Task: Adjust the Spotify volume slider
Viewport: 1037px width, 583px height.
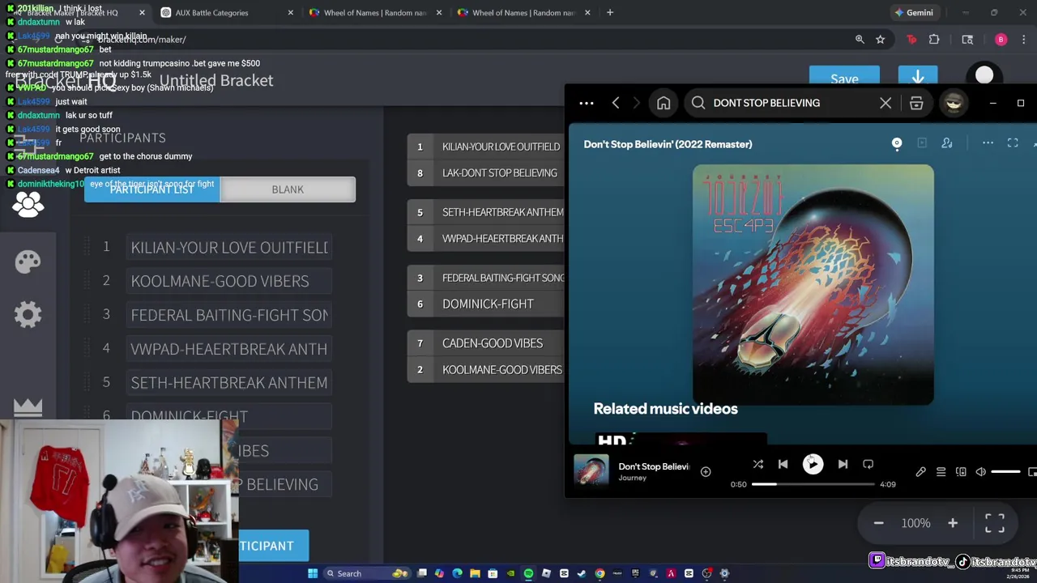Action: [1005, 471]
